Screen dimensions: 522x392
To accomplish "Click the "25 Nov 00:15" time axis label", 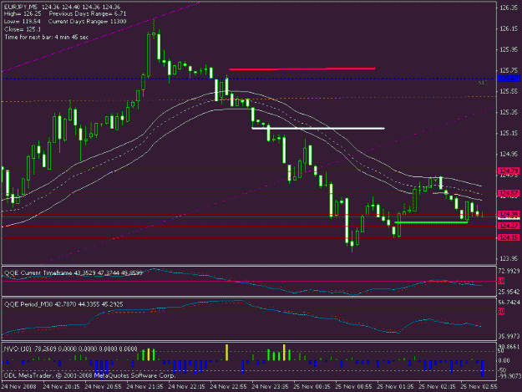I will (x=312, y=386).
